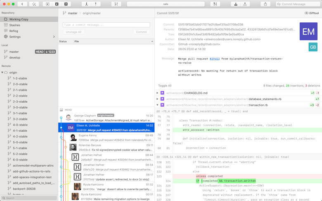Click the Push toolbar icon
Image resolution: width=322 pixels, height=201 pixels.
point(66,4)
